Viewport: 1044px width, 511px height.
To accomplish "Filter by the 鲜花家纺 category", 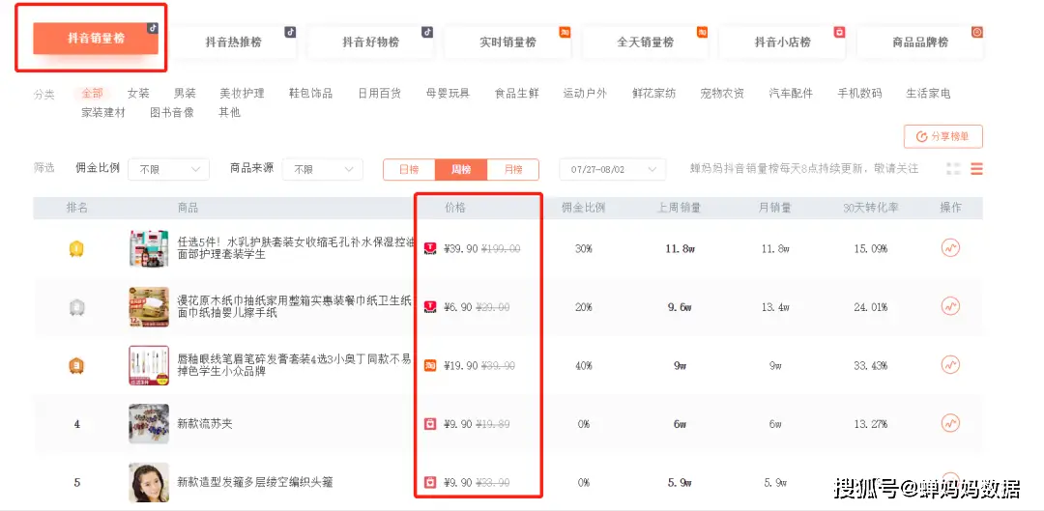I will coord(653,93).
